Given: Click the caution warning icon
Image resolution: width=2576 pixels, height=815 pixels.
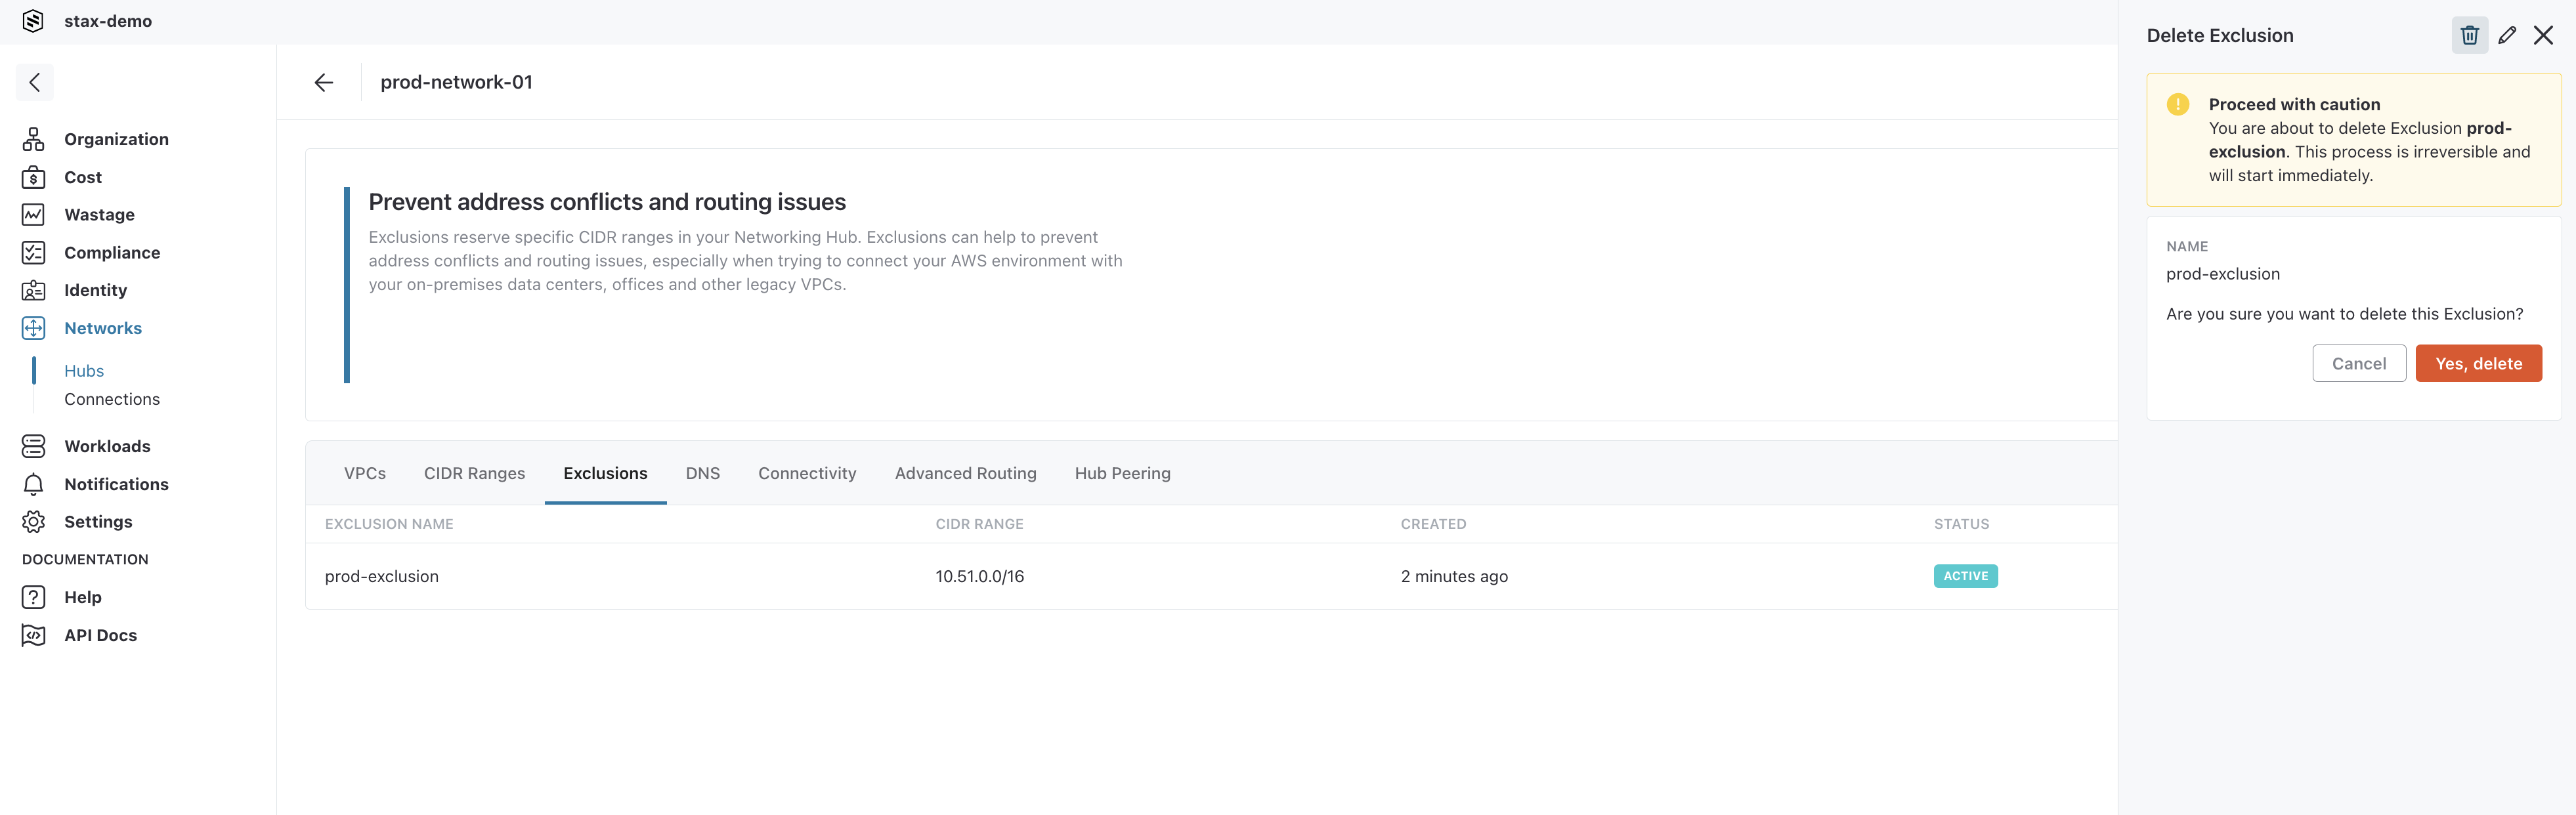Looking at the screenshot, I should [2178, 104].
